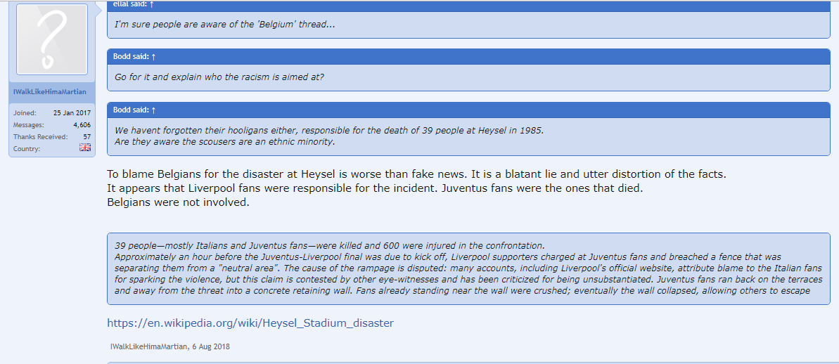Click the Thanks Received count 57
Screen dimensions: 839x364
[87, 136]
